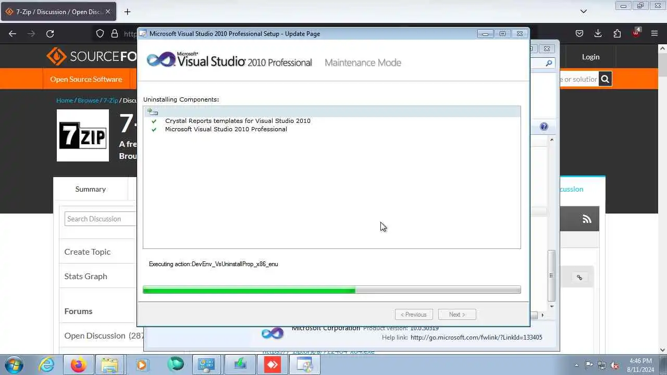The width and height of the screenshot is (667, 375).
Task: Click the scroll right arrow of background window
Action: (x=542, y=315)
